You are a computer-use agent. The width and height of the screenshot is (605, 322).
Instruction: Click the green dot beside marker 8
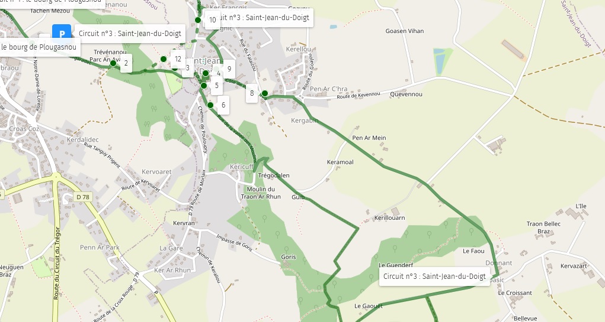tap(265, 93)
